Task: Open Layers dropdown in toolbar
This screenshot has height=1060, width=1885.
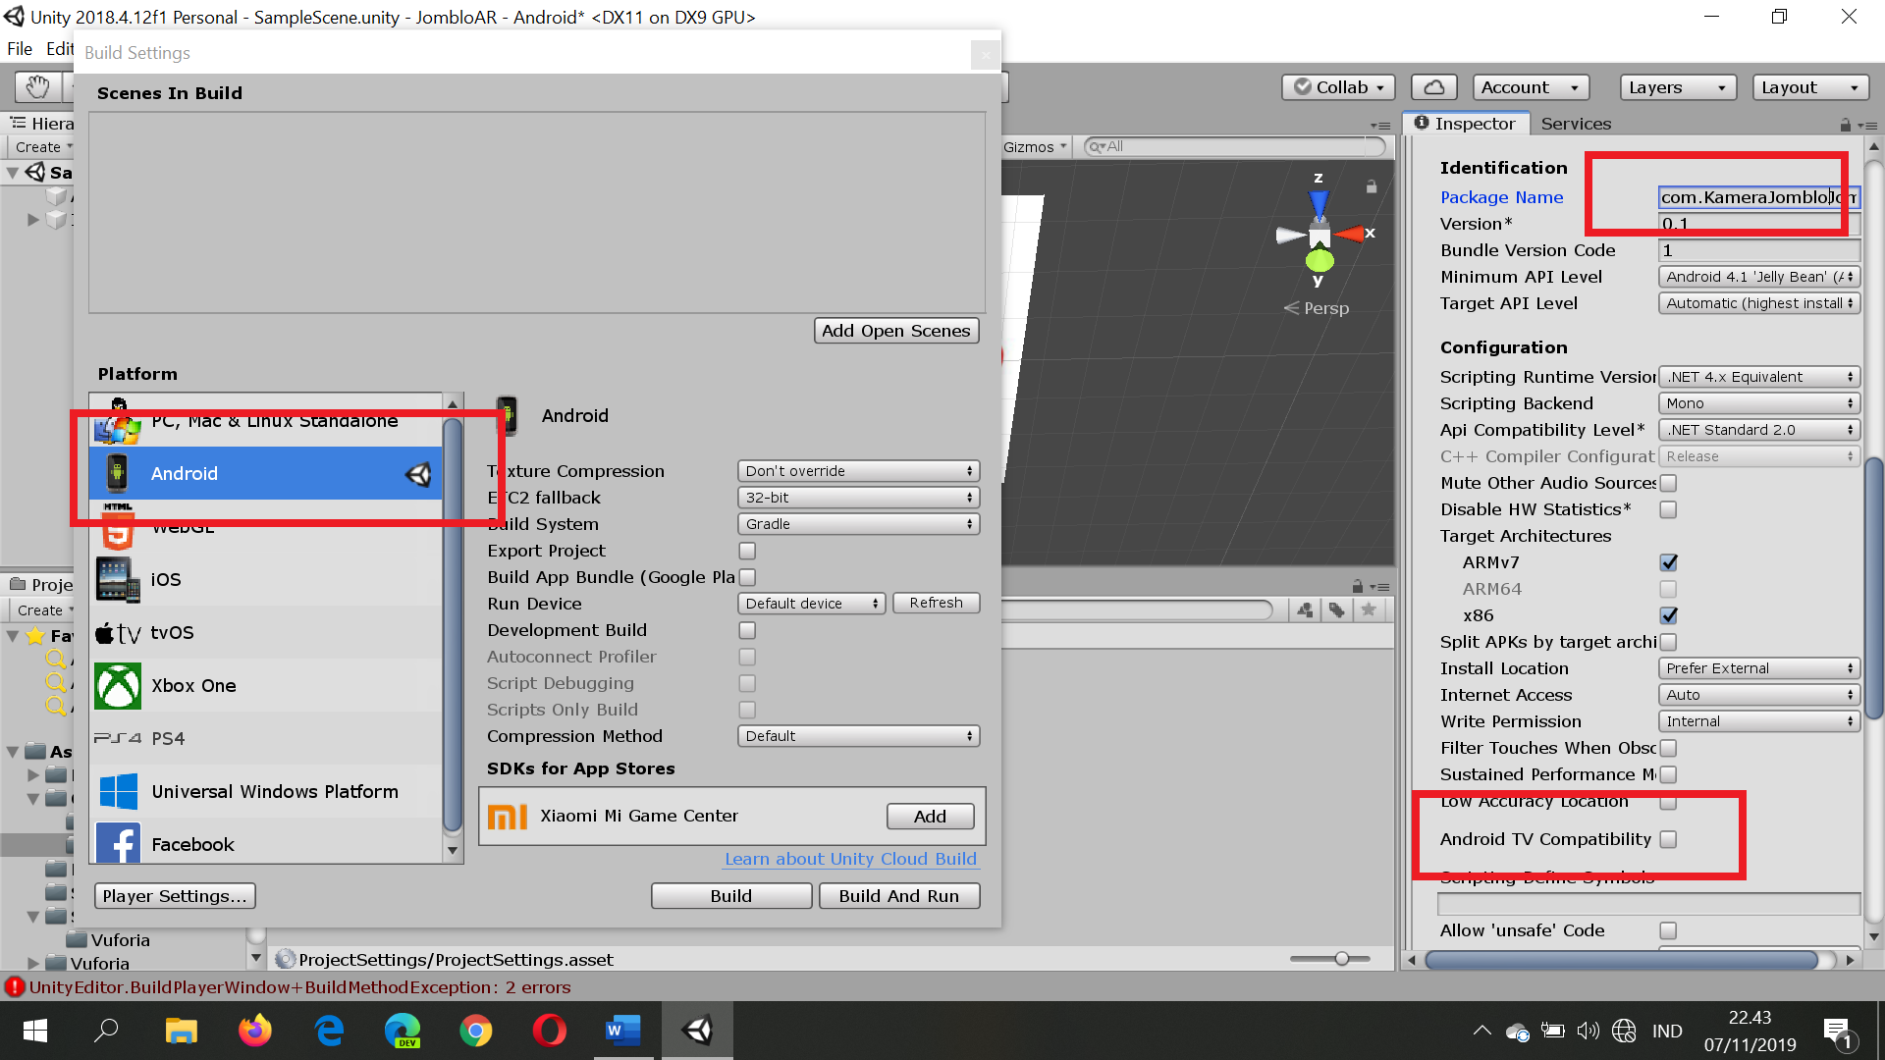Action: point(1678,87)
